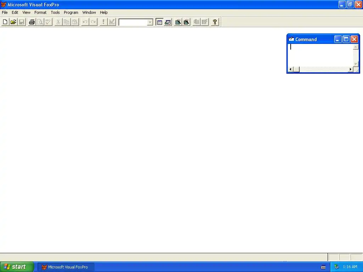Toggle the Command Window toolbar button

click(160, 22)
